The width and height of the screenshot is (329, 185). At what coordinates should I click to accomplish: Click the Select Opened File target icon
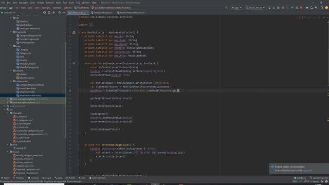(x=44, y=12)
